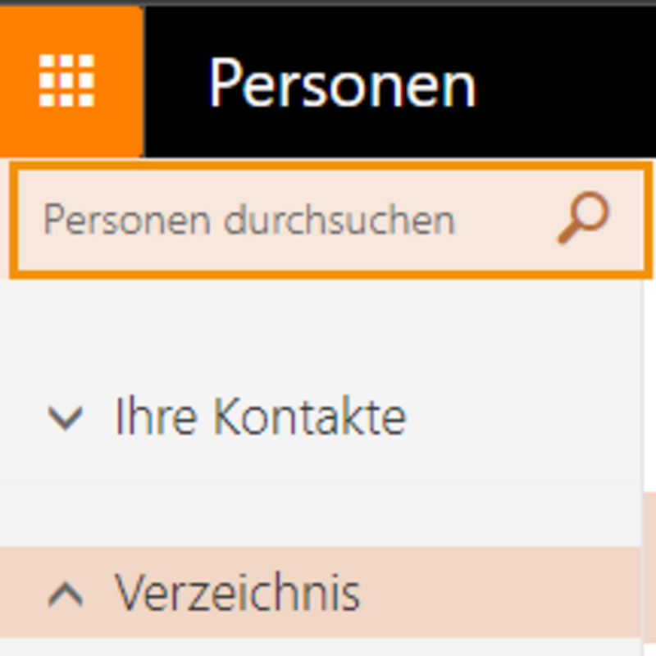Select the Ihre Kontakte navigation entry
This screenshot has height=656, width=656.
(260, 417)
